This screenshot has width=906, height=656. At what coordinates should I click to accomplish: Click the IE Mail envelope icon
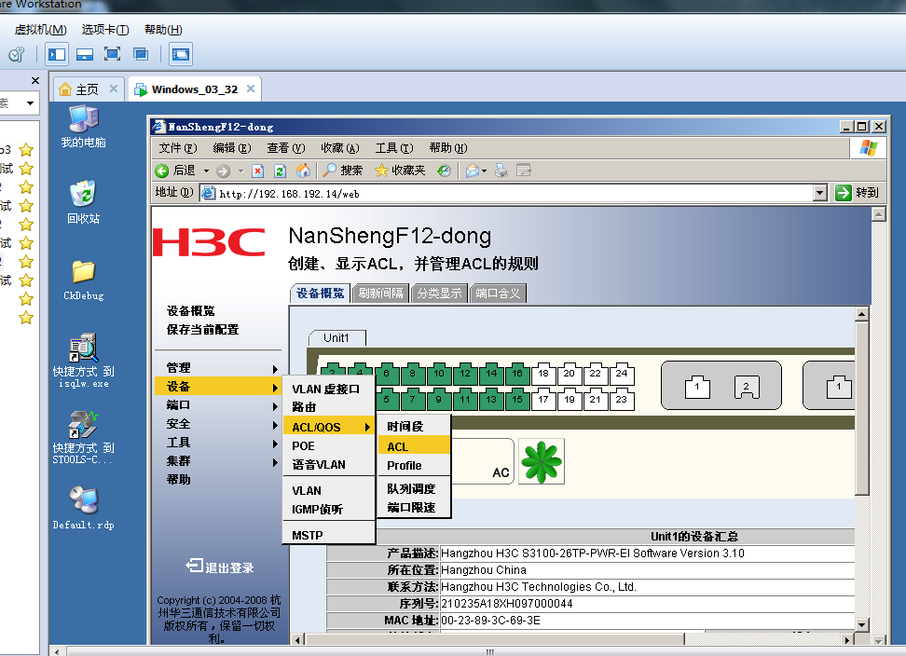click(x=472, y=171)
